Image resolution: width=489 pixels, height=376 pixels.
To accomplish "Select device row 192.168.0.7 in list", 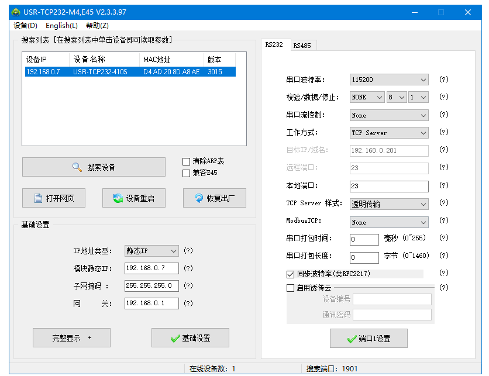I will [x=129, y=72].
